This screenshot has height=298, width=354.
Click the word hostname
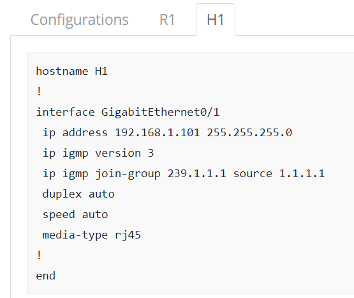click(62, 71)
